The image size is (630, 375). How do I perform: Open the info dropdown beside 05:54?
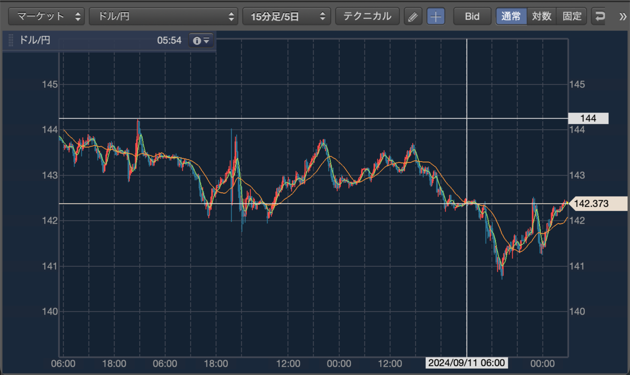pyautogui.click(x=202, y=40)
